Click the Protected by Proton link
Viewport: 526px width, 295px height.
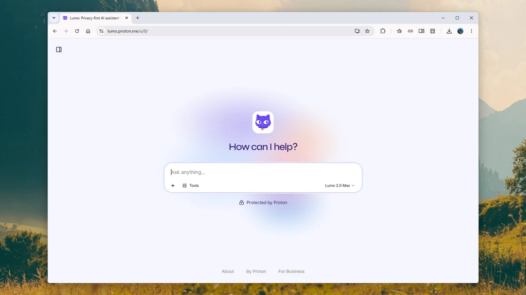tap(263, 203)
